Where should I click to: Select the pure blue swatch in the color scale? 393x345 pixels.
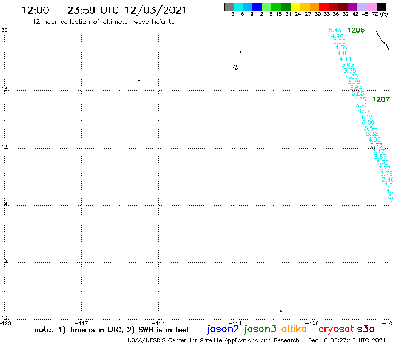pyautogui.click(x=257, y=6)
